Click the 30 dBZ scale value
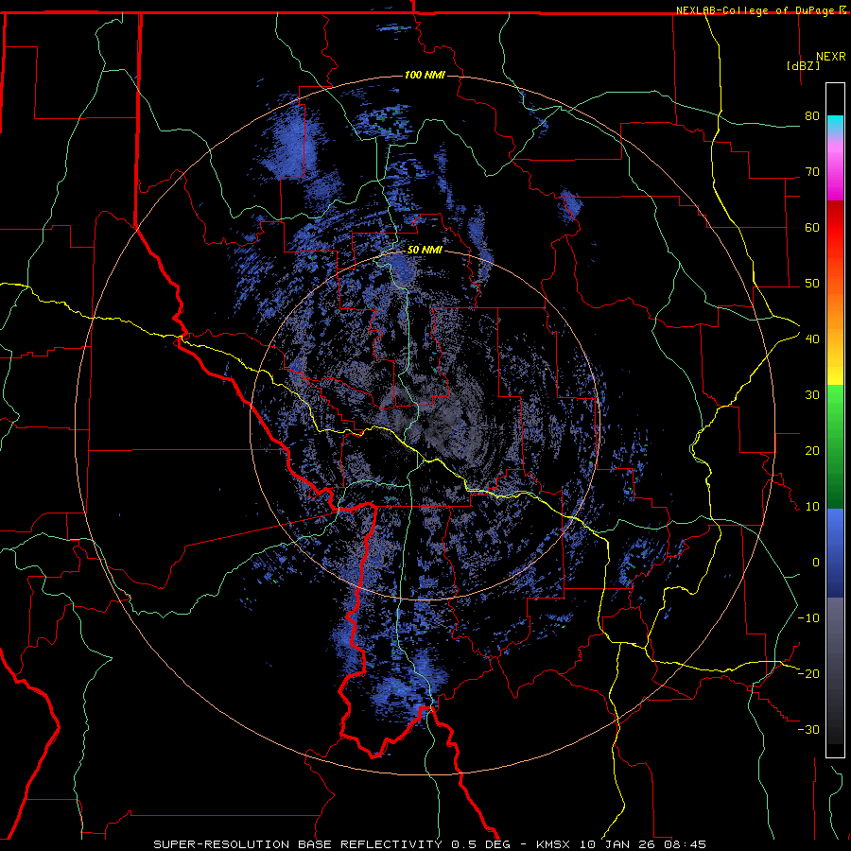The image size is (851, 851). pos(812,395)
